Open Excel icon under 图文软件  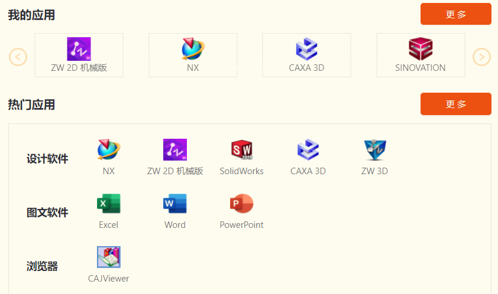click(x=109, y=203)
